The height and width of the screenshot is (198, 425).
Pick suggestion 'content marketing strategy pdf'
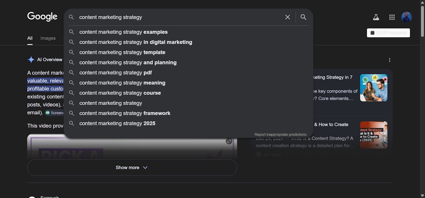point(188,73)
